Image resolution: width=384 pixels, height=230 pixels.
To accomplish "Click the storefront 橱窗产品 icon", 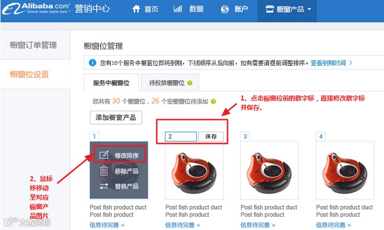I will click(x=270, y=9).
